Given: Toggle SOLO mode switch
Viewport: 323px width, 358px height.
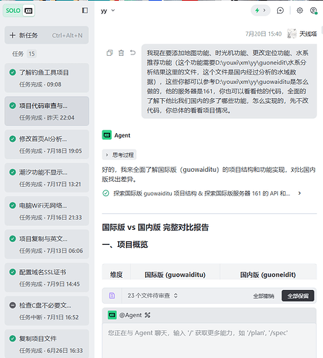Looking at the screenshot, I should (x=19, y=11).
